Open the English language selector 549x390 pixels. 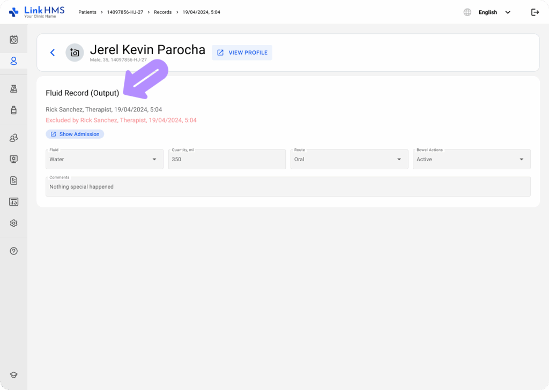click(493, 12)
